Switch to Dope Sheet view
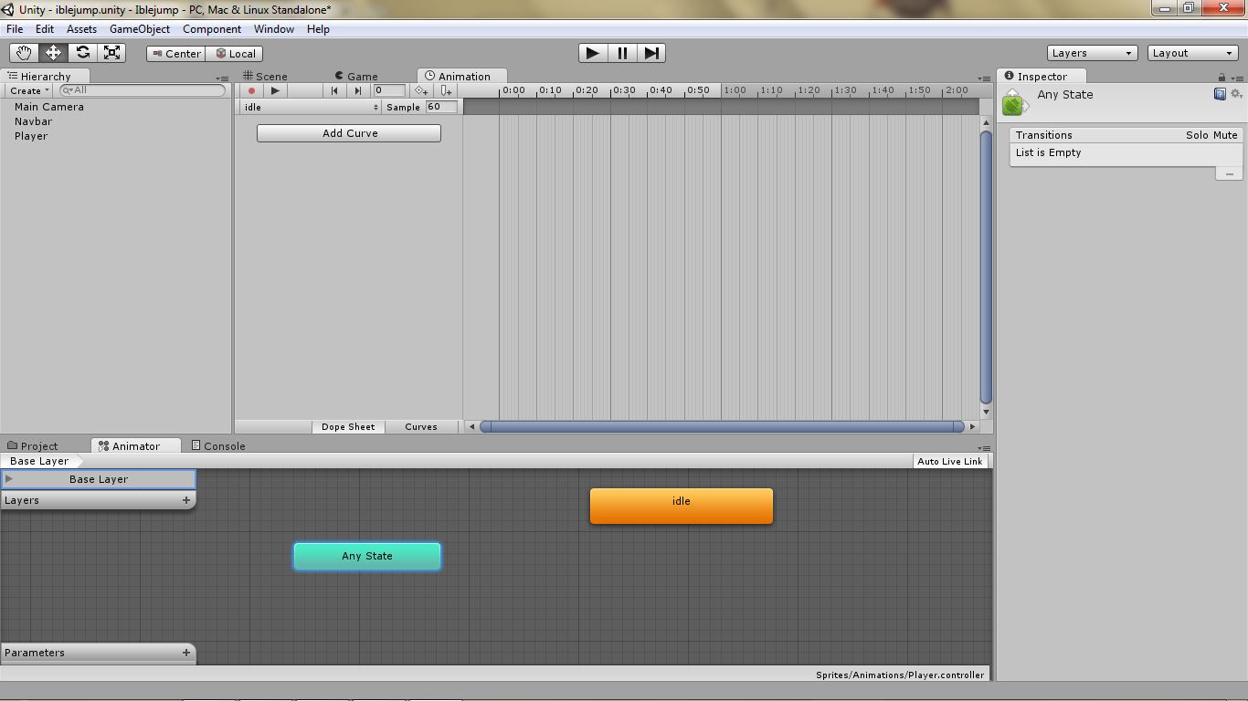The height and width of the screenshot is (701, 1248). click(348, 427)
